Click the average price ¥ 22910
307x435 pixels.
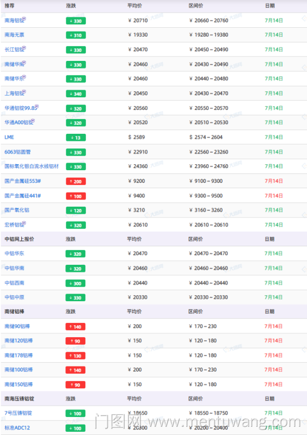[x=138, y=152]
